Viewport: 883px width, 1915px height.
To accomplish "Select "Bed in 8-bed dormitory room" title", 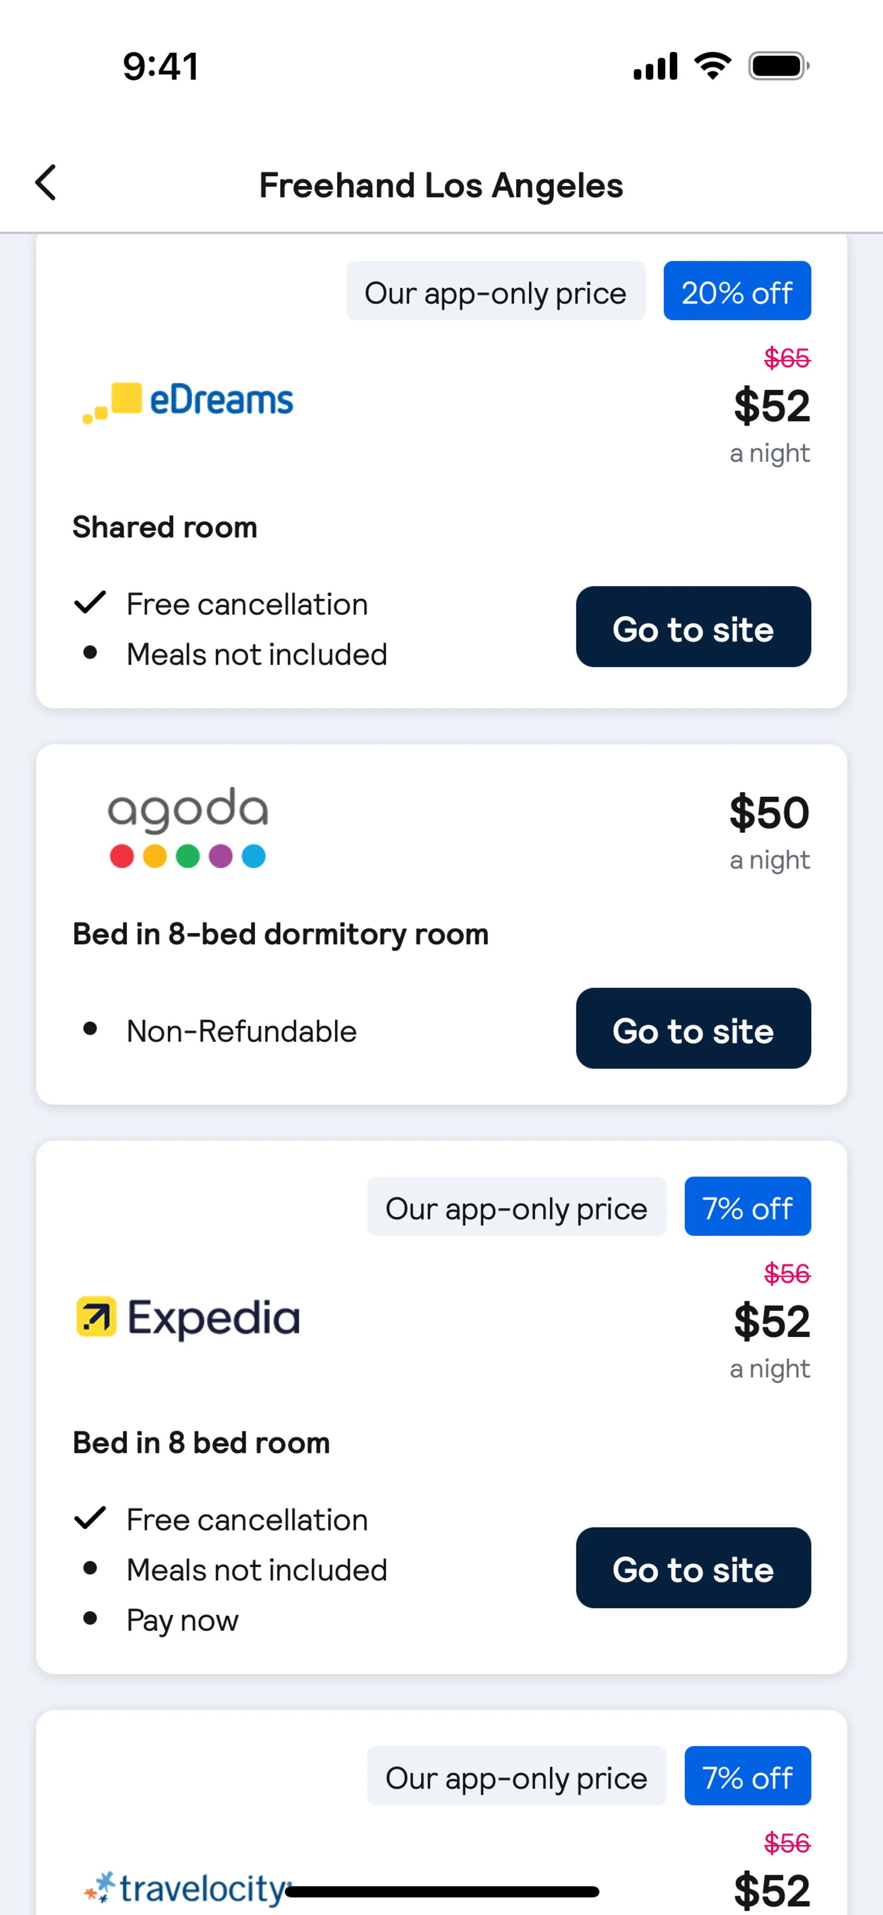I will 280,934.
